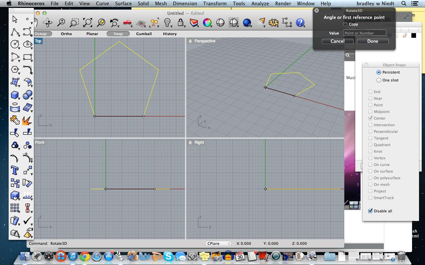Toggle the End object snap checkbox
Screen dimensions: 425x265
pyautogui.click(x=370, y=92)
